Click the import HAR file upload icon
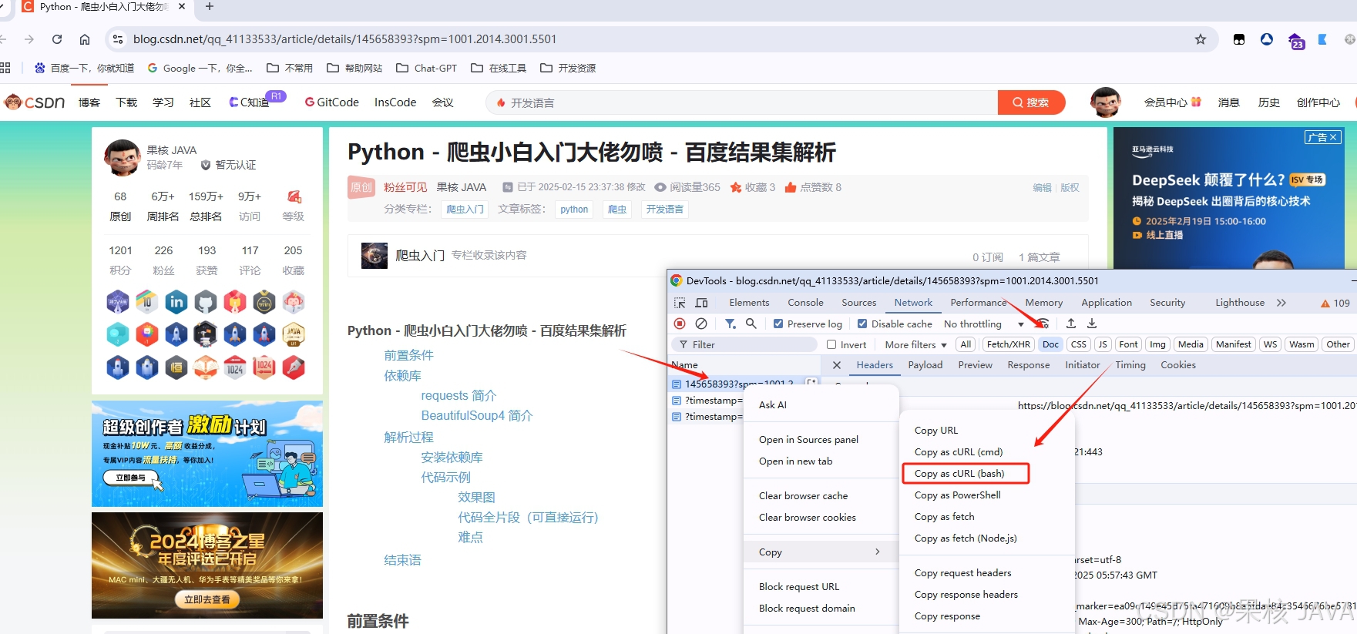The image size is (1357, 634). [x=1071, y=324]
